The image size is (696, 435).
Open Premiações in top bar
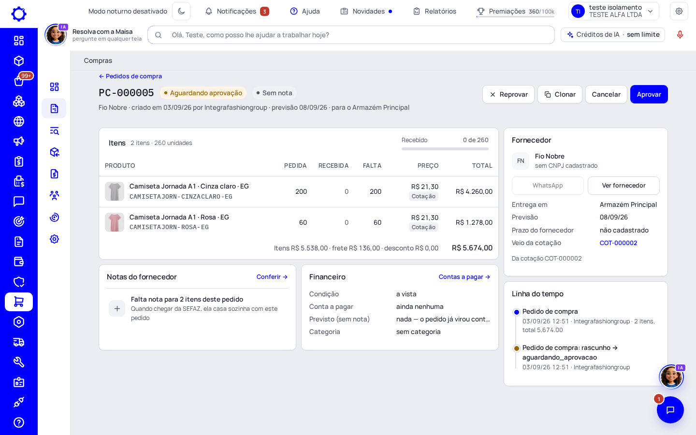515,11
